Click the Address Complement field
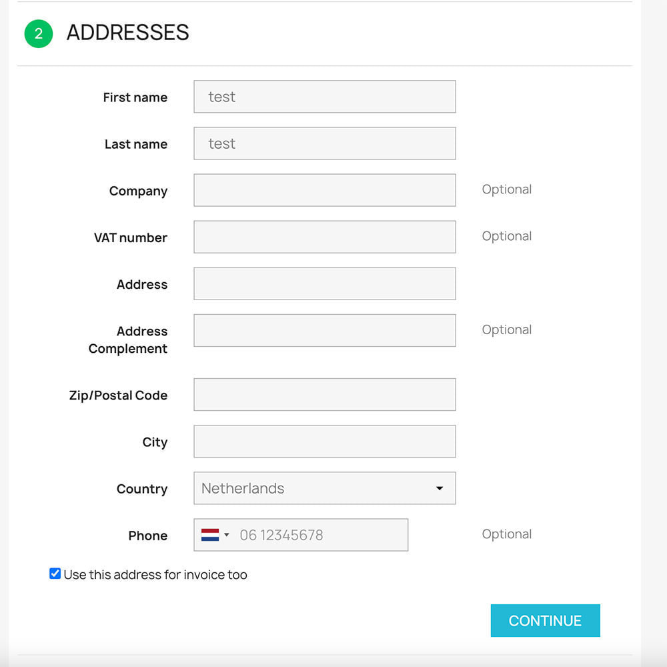The width and height of the screenshot is (667, 667). [x=324, y=330]
